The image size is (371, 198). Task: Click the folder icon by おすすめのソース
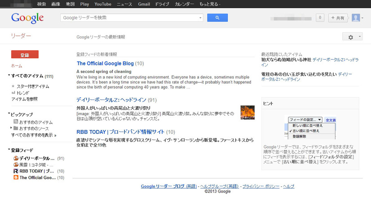16,128
